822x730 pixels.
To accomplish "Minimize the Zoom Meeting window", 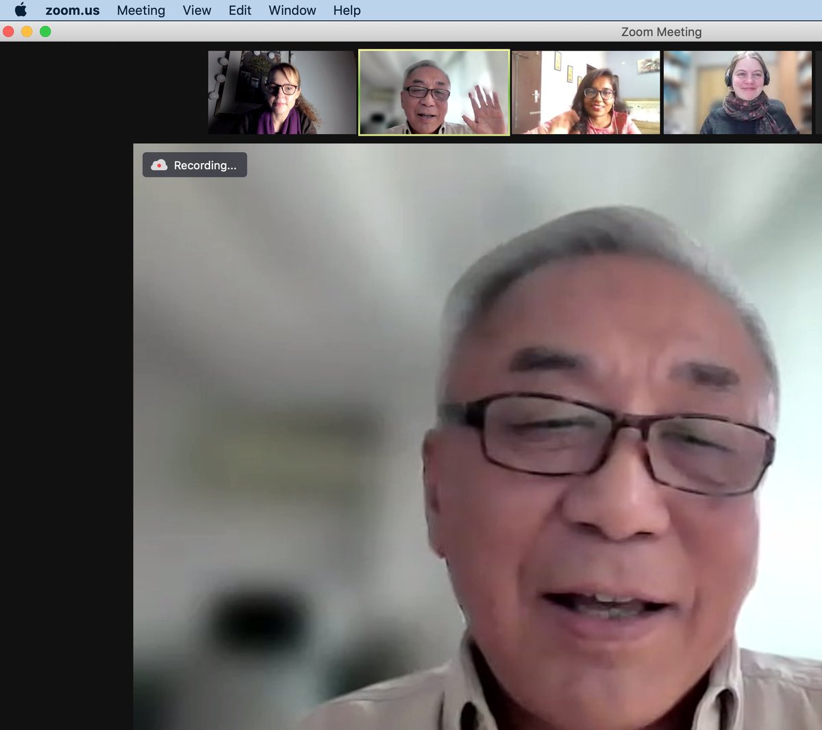I will point(27,32).
